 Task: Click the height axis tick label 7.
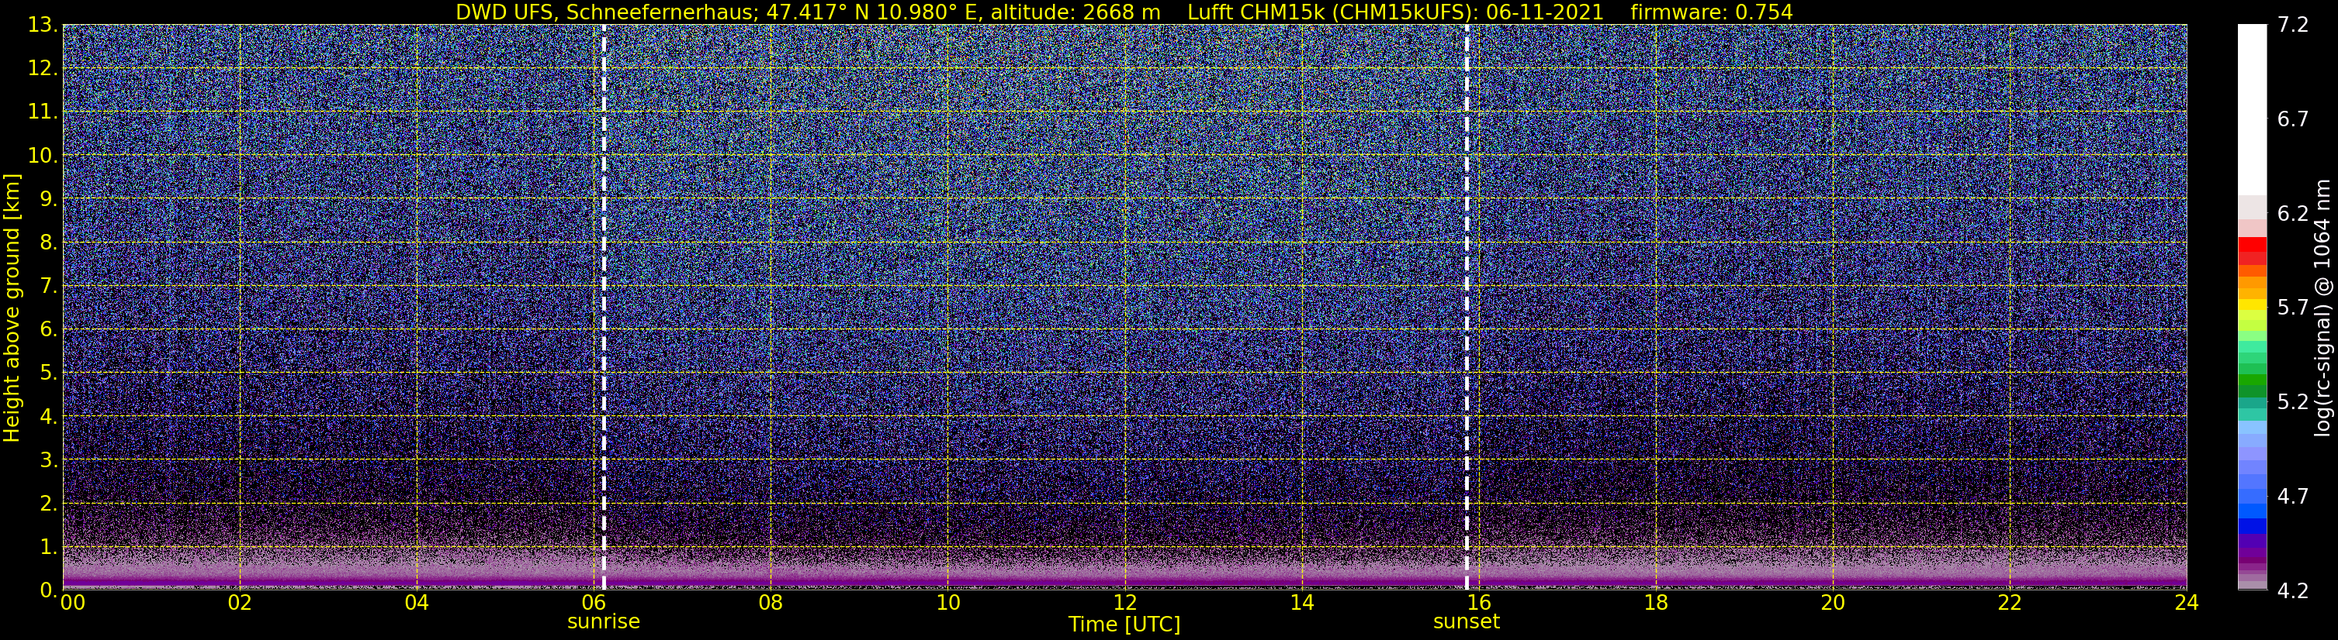click(48, 286)
